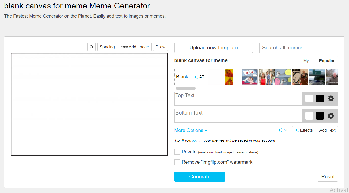The height and width of the screenshot is (193, 349).
Task: Select the Distracted Boyfriend template thumbnail
Action: point(266,77)
